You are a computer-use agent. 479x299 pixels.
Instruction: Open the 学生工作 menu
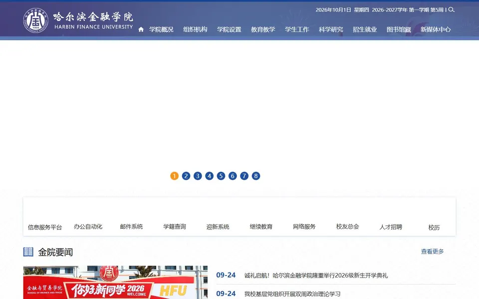(x=297, y=29)
